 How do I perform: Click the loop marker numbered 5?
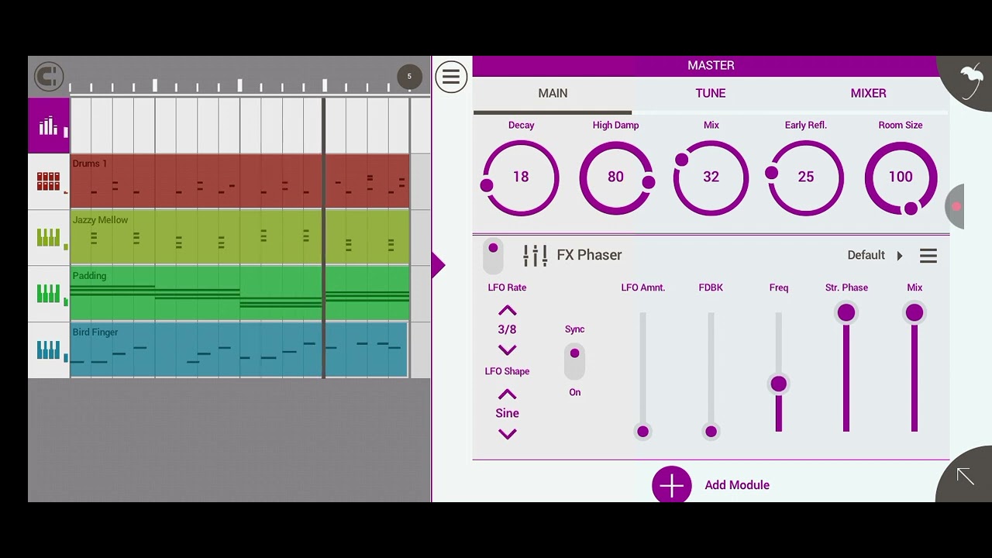pos(409,77)
